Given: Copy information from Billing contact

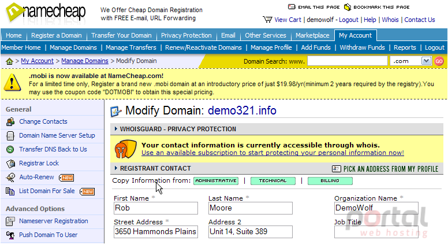Looking at the screenshot, I should coord(330,181).
